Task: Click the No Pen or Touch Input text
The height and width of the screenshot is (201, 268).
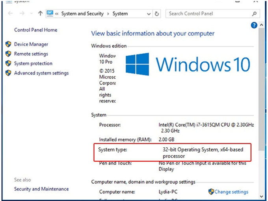Action: 203,166
